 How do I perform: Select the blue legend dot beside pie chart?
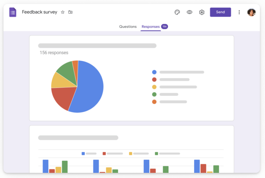click(154, 72)
